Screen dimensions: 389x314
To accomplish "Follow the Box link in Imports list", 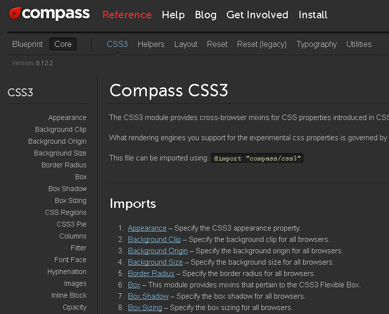I will pyautogui.click(x=134, y=285).
